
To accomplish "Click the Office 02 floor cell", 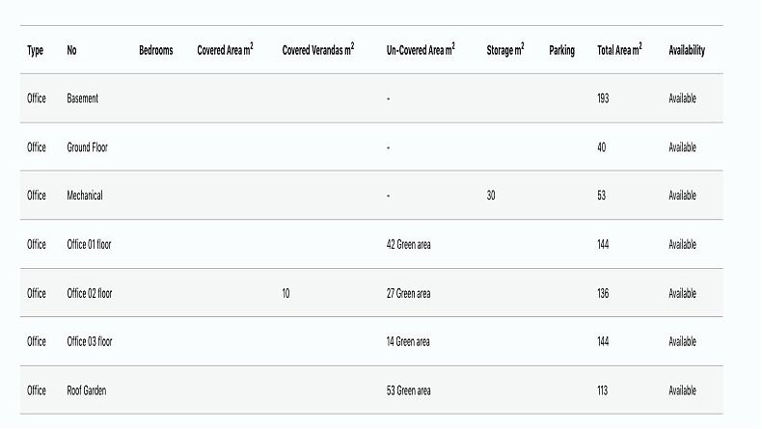I will tap(89, 293).
